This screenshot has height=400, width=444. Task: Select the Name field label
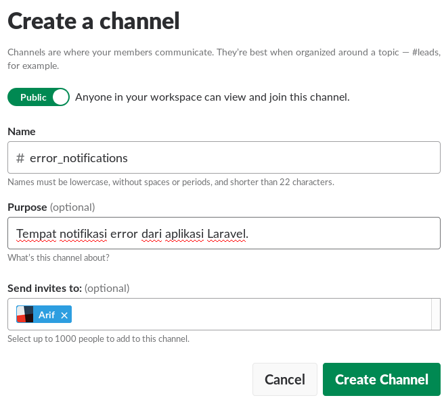(x=22, y=131)
